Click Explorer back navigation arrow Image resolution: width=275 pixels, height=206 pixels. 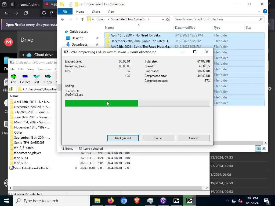(x=63, y=19)
